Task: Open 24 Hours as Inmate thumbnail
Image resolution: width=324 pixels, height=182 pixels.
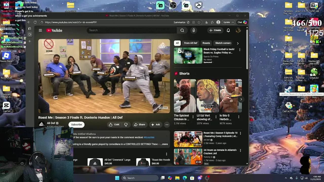Action: (x=188, y=156)
